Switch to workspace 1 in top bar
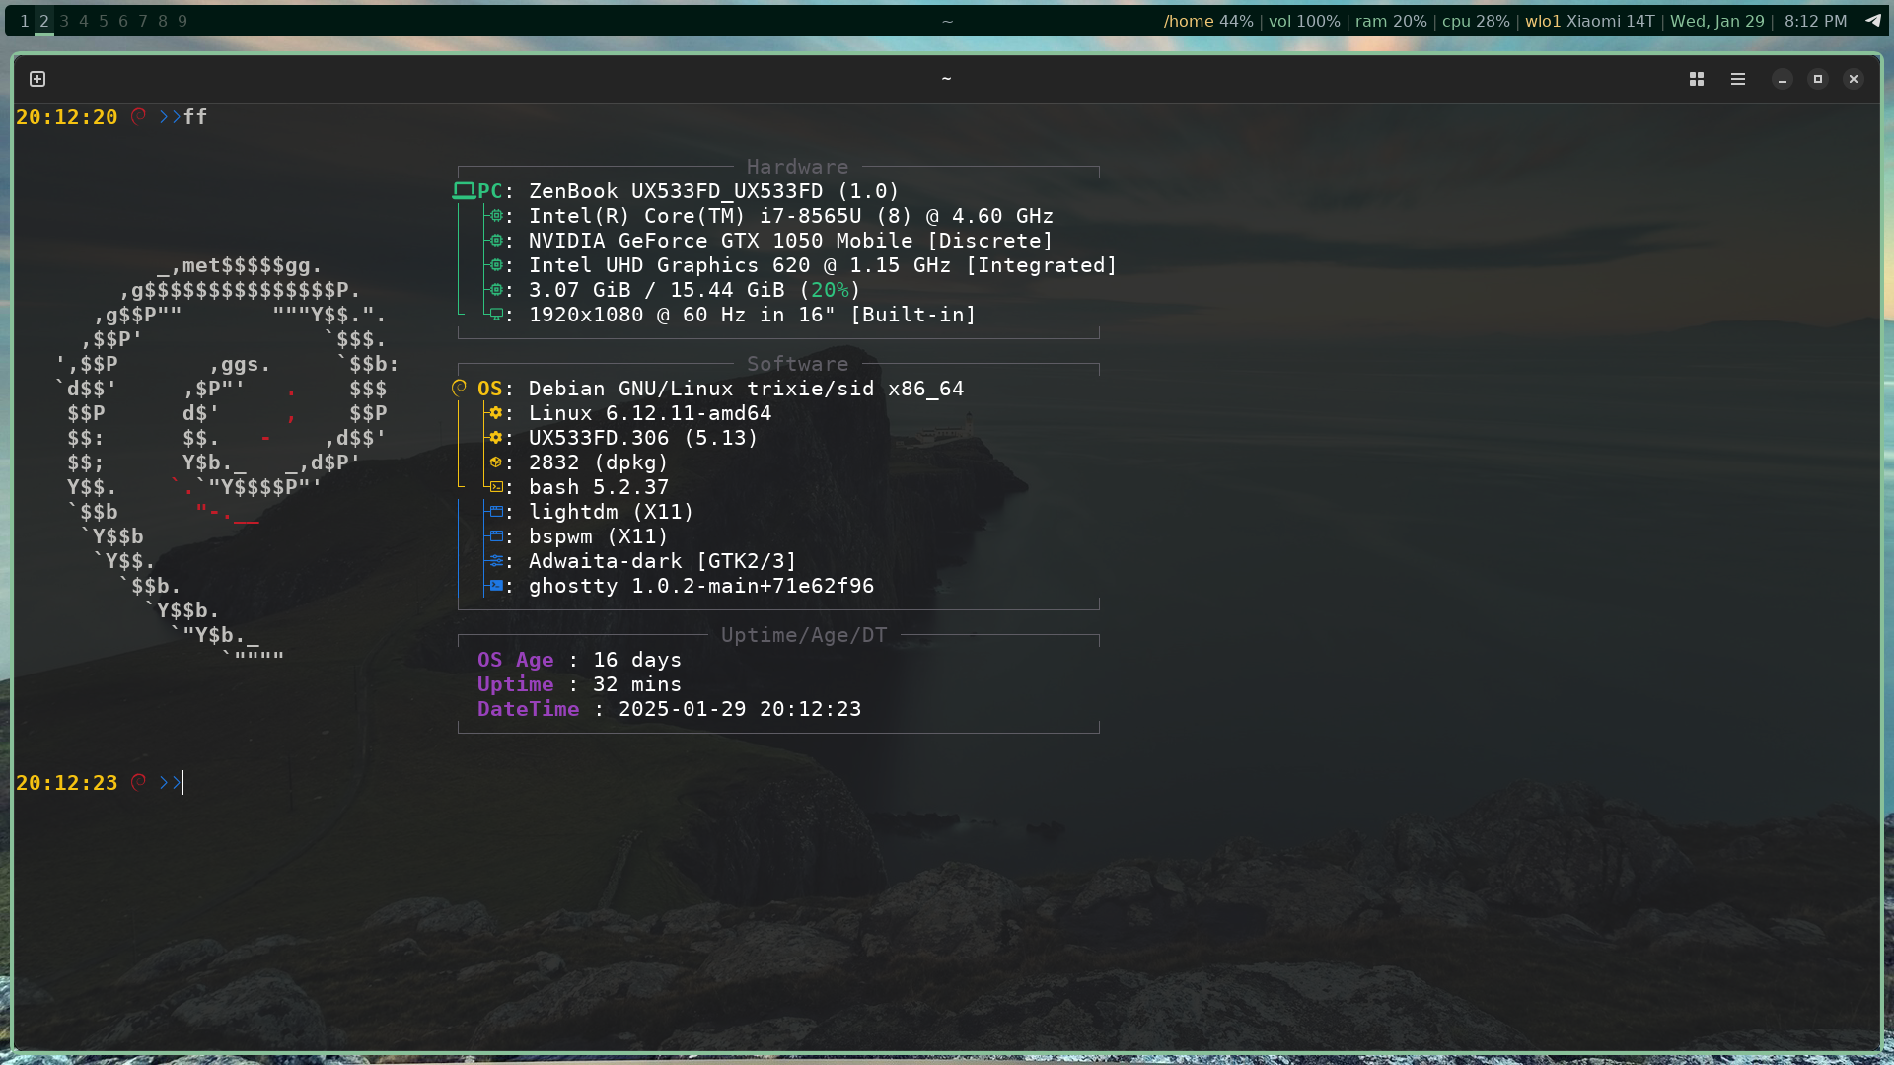The image size is (1894, 1065). pyautogui.click(x=25, y=21)
